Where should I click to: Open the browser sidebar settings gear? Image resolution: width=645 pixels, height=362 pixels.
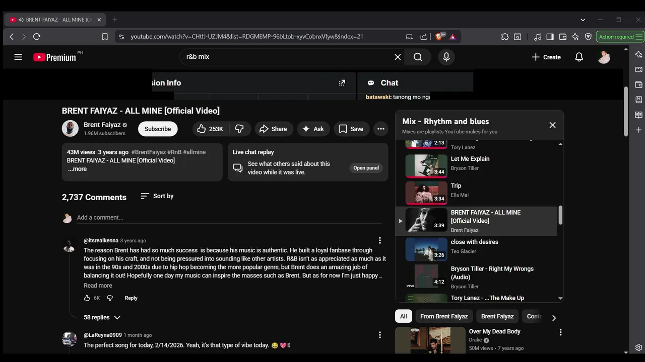click(x=638, y=347)
